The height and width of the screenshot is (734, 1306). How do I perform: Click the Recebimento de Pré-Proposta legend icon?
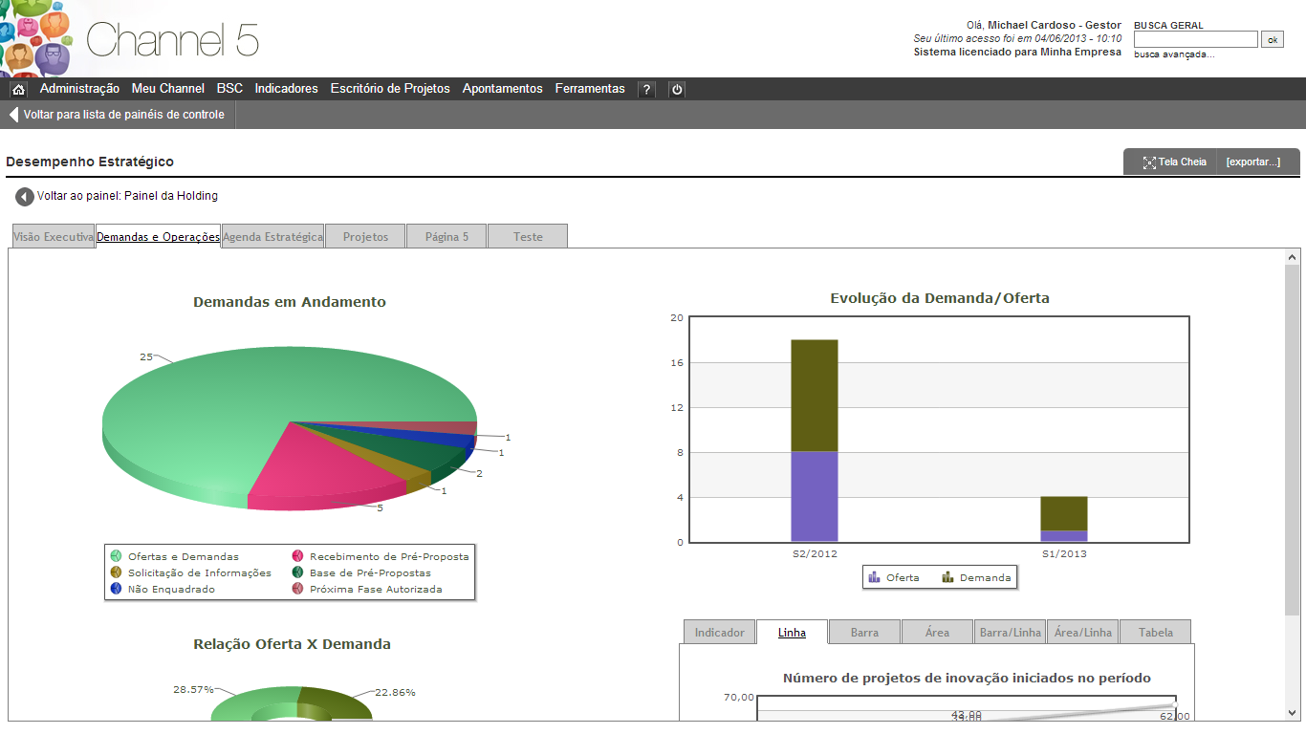coord(297,556)
